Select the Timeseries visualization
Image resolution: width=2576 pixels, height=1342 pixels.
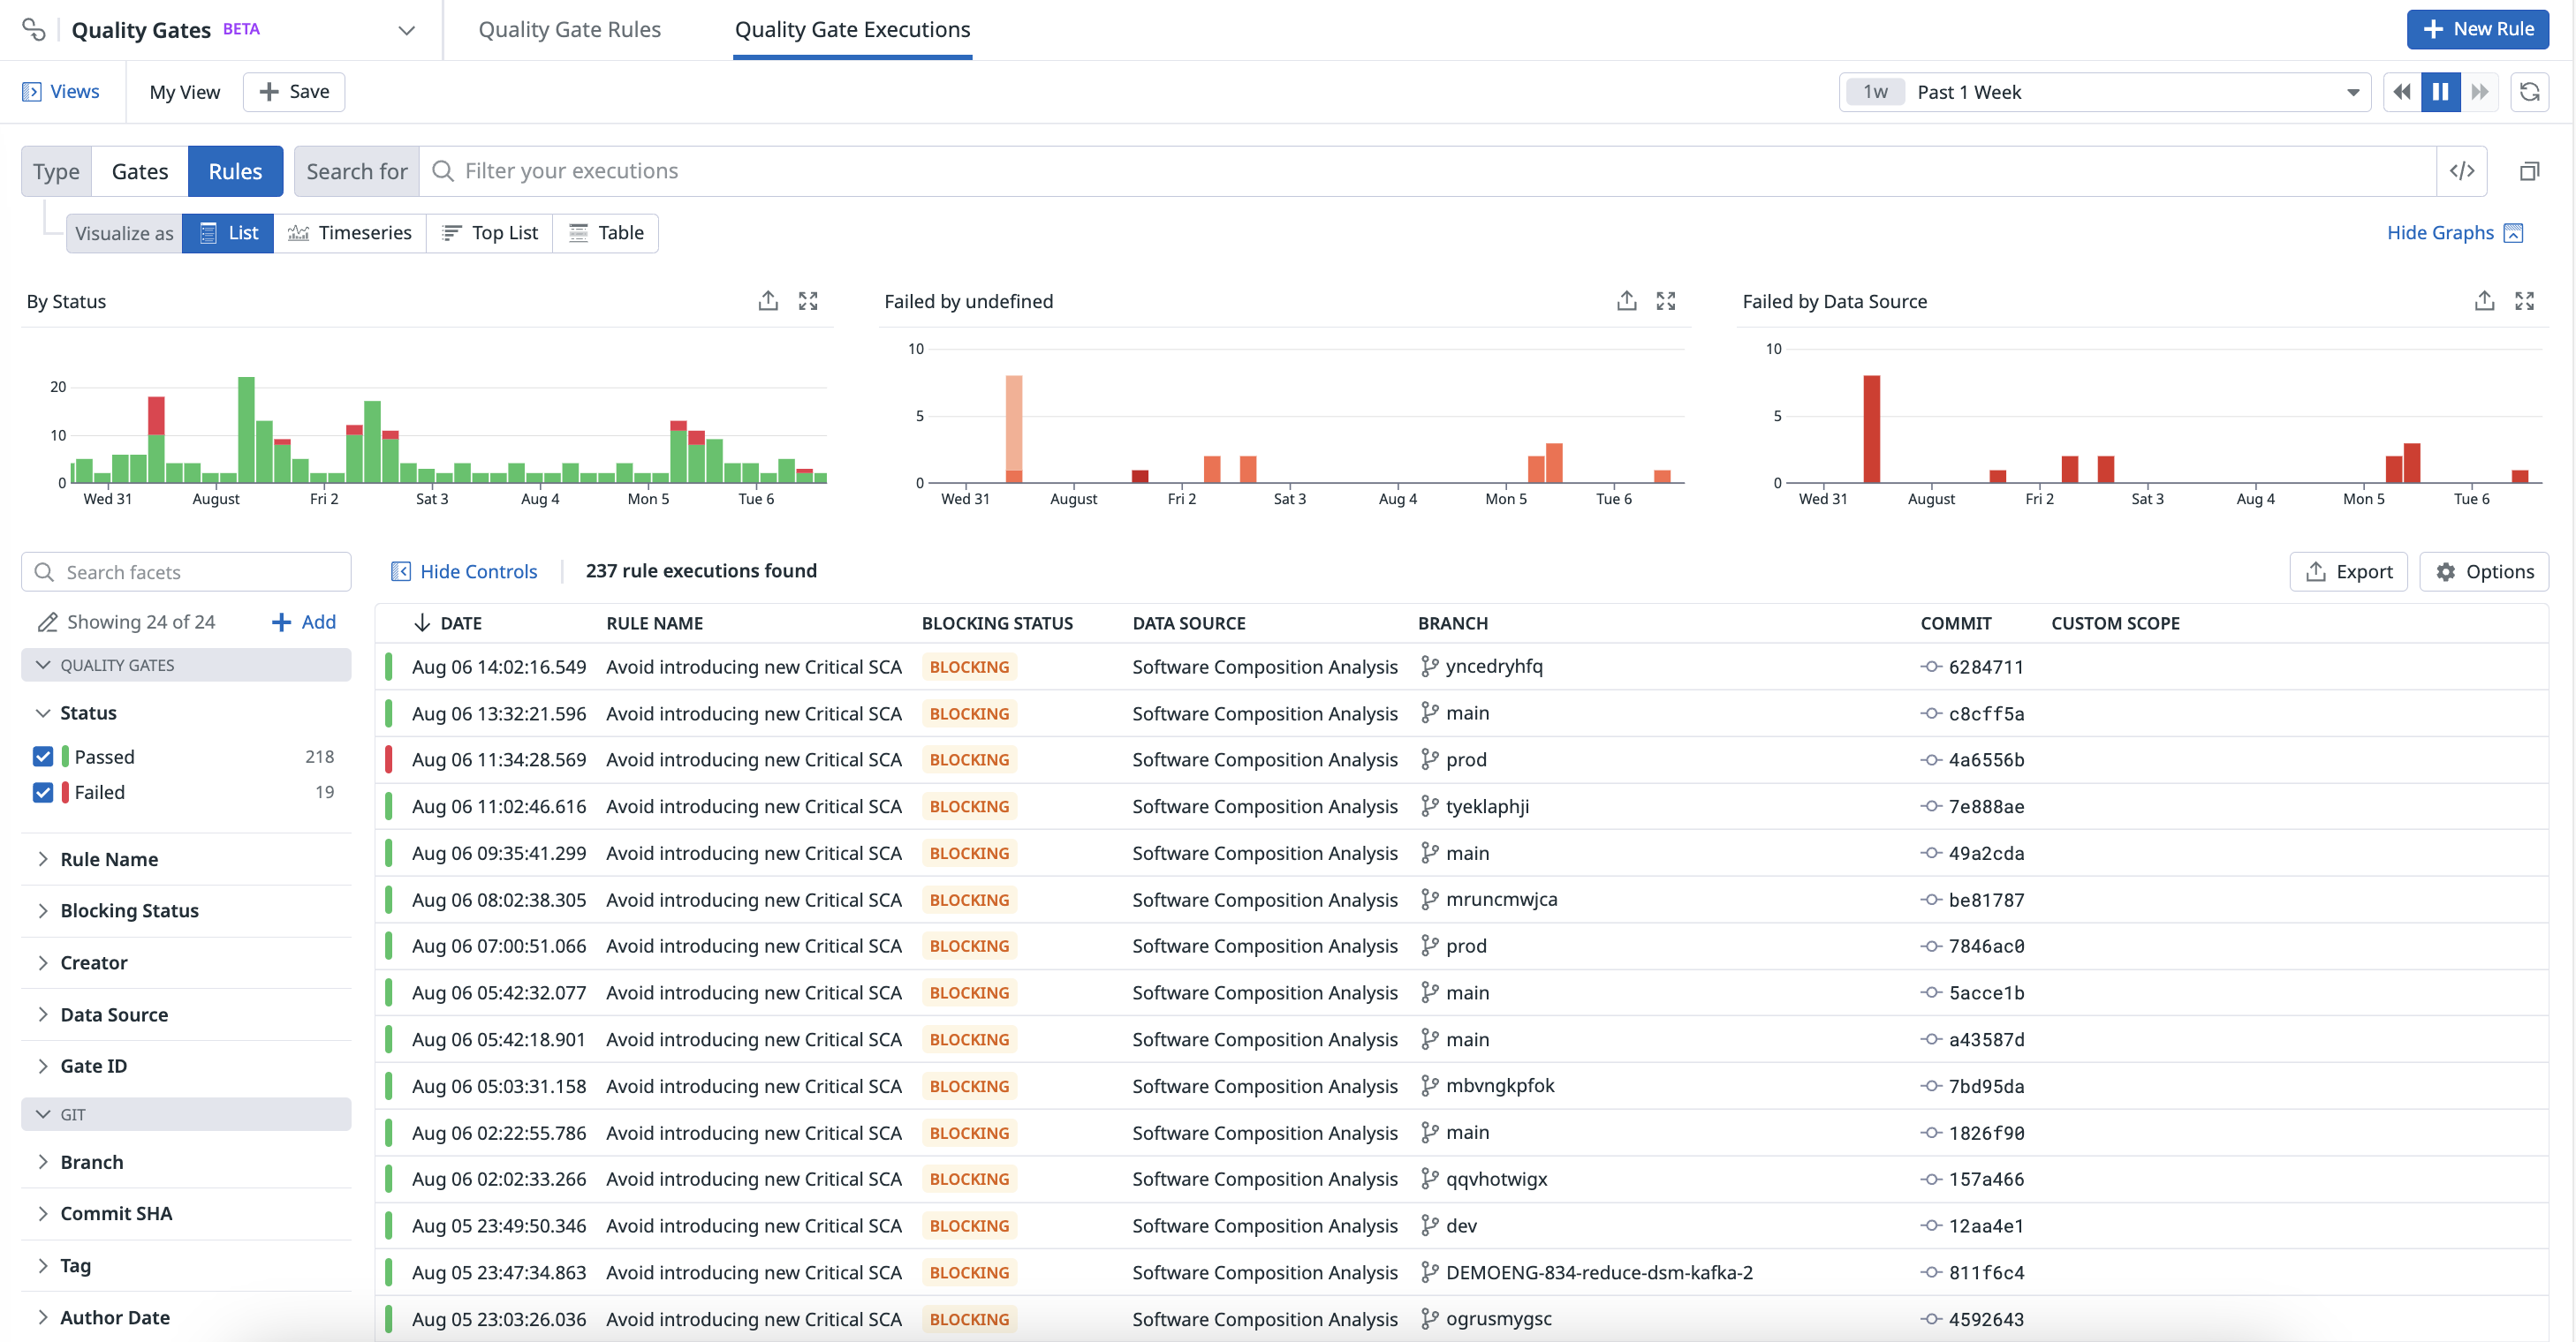350,233
